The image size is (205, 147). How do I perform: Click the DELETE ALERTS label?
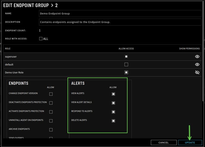[x=79, y=120]
